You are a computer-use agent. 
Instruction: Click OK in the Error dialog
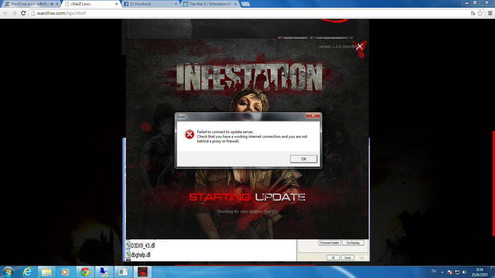[x=303, y=159]
